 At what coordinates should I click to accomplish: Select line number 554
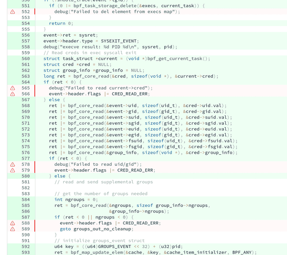click(26, 23)
